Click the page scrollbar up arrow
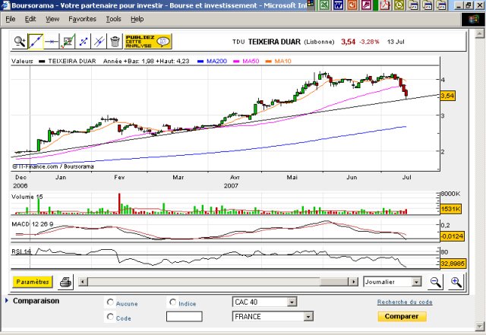 [x=479, y=33]
